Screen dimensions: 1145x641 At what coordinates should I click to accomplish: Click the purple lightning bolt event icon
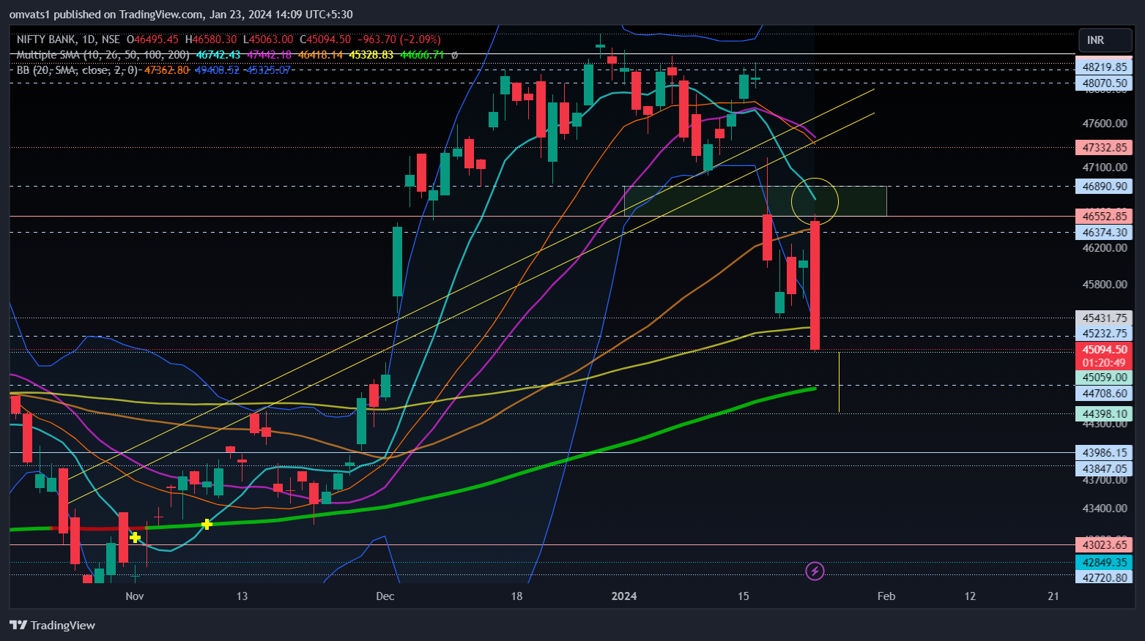coord(815,571)
